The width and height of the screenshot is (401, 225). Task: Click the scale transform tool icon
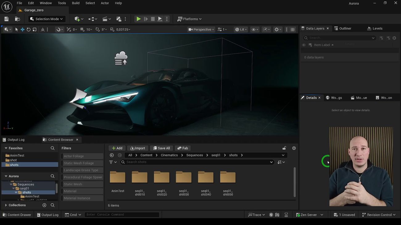click(x=35, y=30)
